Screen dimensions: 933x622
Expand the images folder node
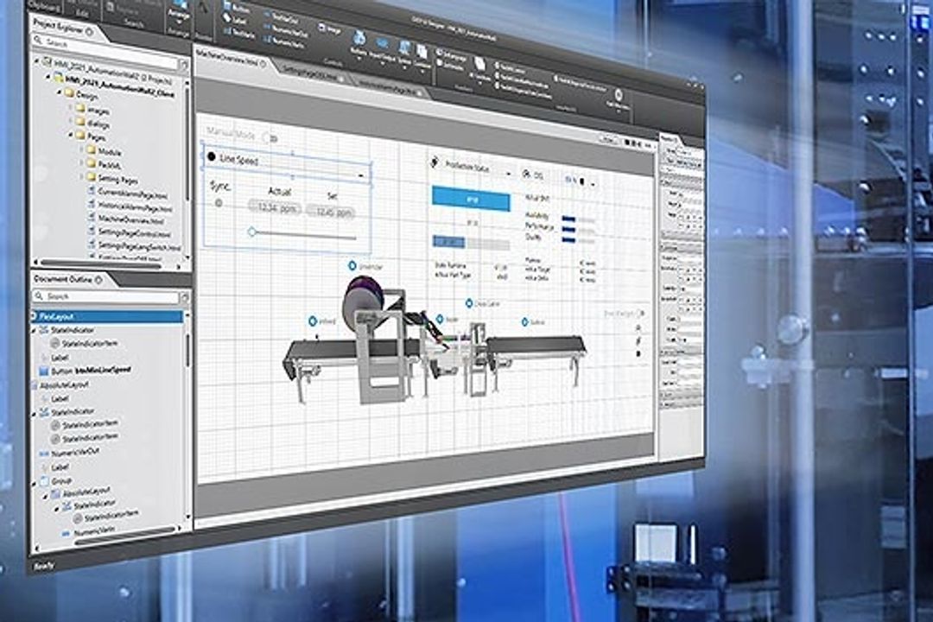coord(71,107)
